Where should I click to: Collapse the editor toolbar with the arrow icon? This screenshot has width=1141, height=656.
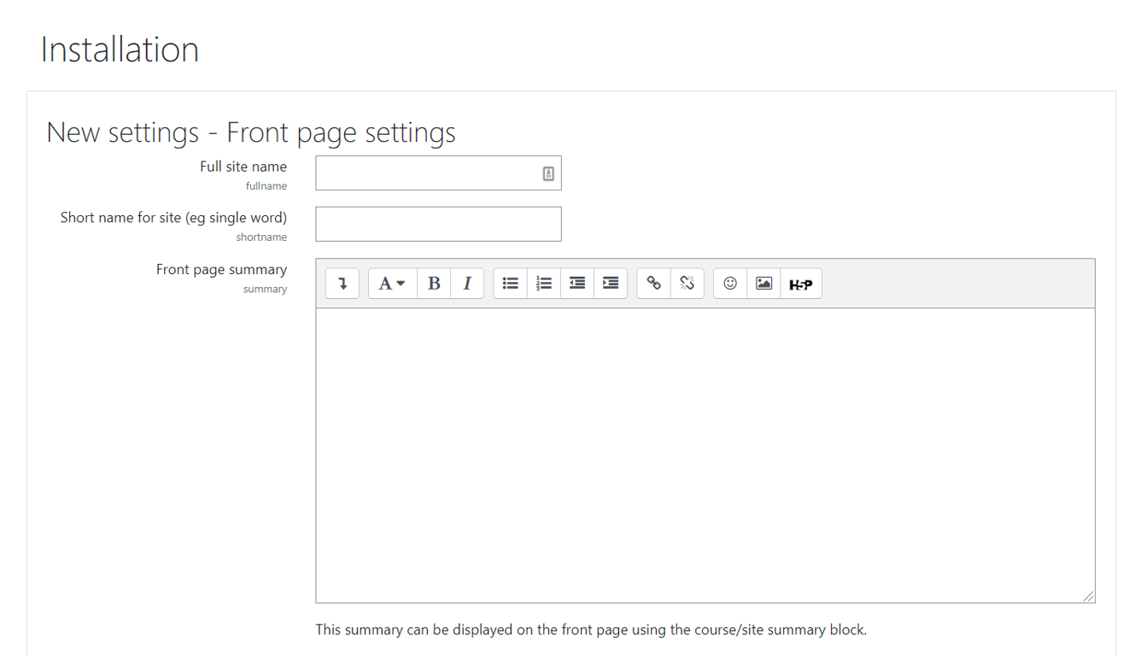(x=342, y=283)
